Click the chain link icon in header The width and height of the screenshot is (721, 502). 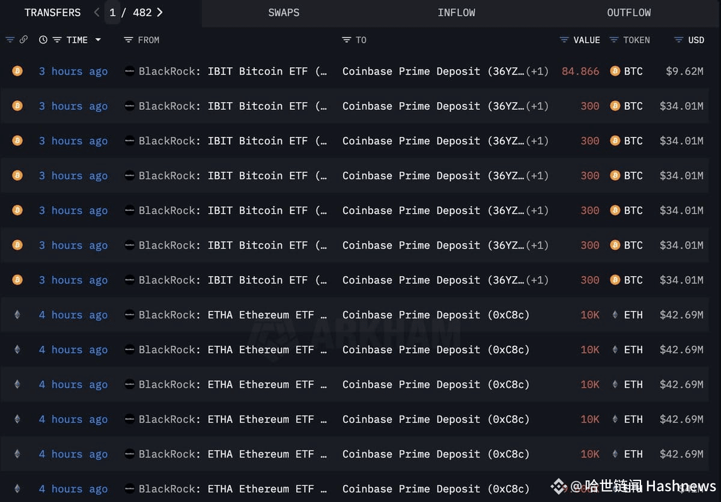click(x=23, y=40)
